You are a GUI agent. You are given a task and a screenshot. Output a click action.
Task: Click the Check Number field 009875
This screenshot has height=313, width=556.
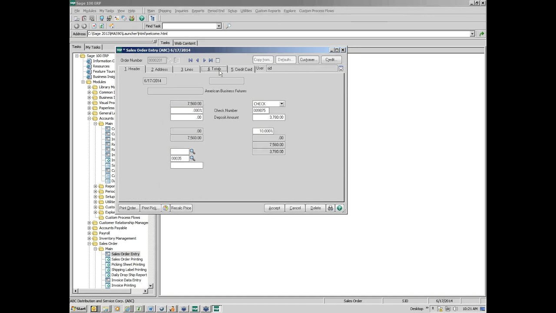261,110
